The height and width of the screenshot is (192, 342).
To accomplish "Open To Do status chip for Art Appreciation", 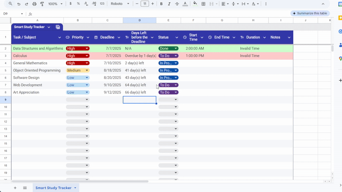I will 168,92.
